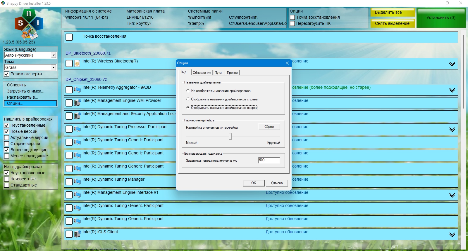Enable the Актуальные версии filter checkbox
The height and width of the screenshot is (251, 468).
click(7, 137)
